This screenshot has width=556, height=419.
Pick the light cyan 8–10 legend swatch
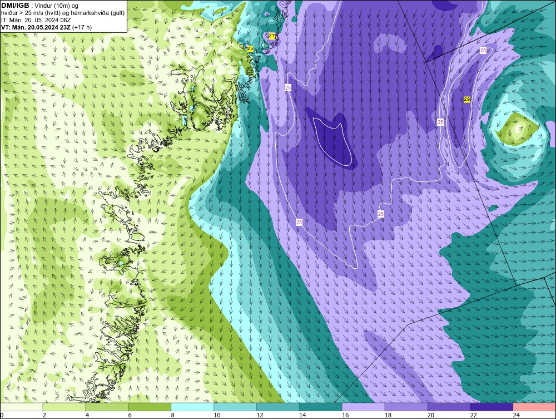192,407
